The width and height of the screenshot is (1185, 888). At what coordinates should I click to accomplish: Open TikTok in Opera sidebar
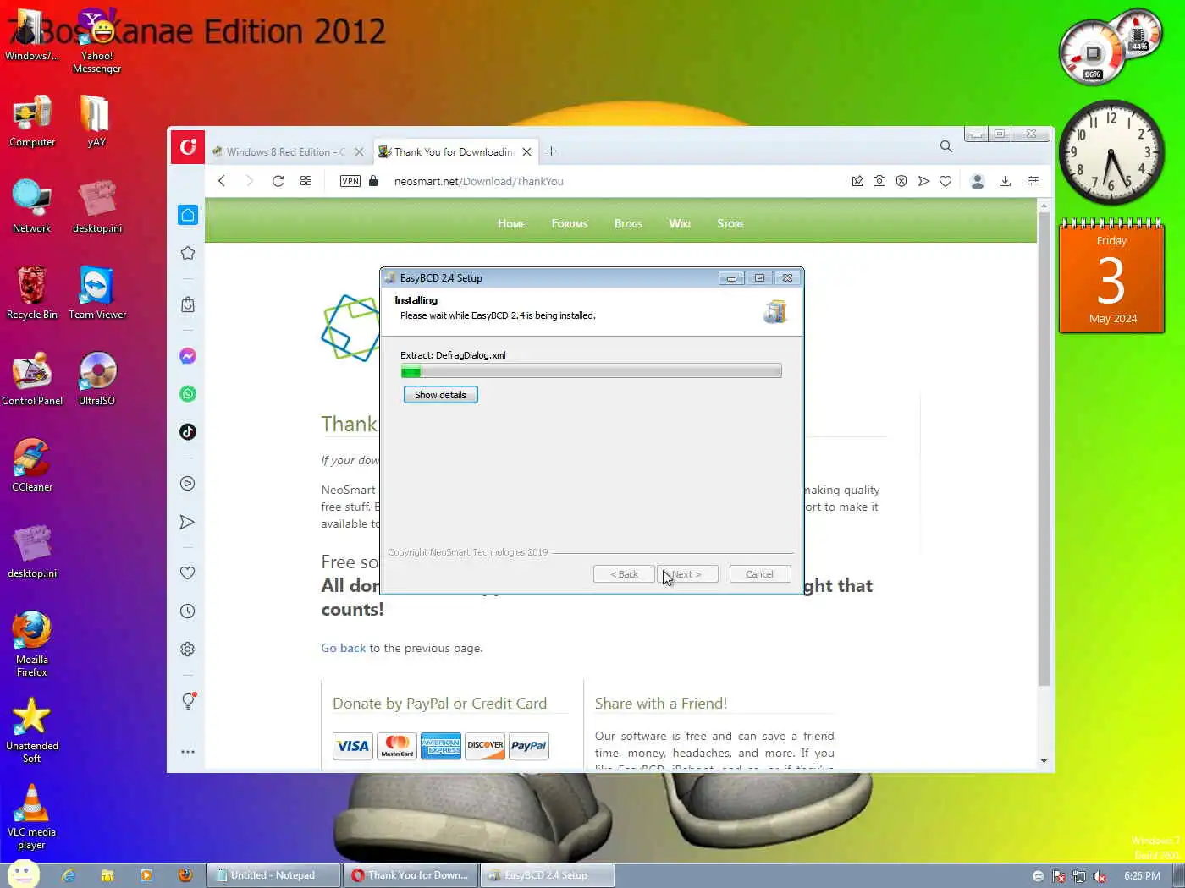[188, 432]
